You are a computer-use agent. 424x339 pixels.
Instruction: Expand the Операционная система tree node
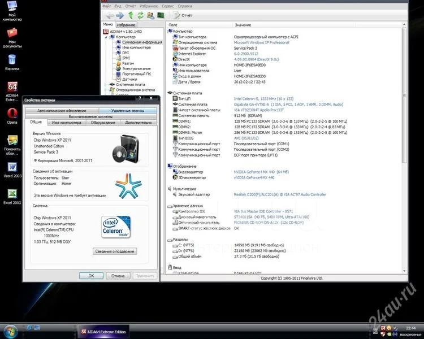pos(106,90)
